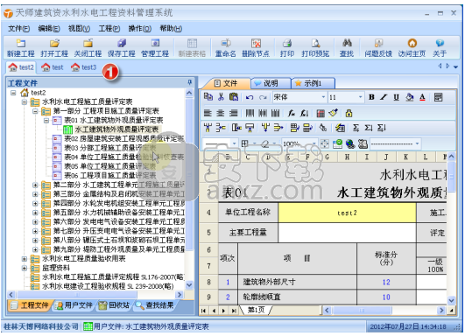Screen dimensions: 465x336
Task: Undo the last edit
Action: [250, 97]
